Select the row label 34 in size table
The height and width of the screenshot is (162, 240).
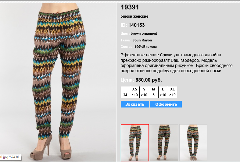click(x=125, y=95)
